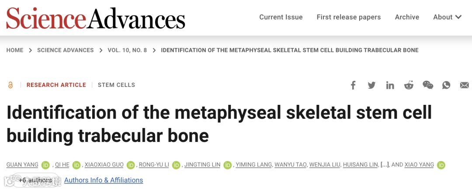Click the Science Advances logo

[96, 18]
